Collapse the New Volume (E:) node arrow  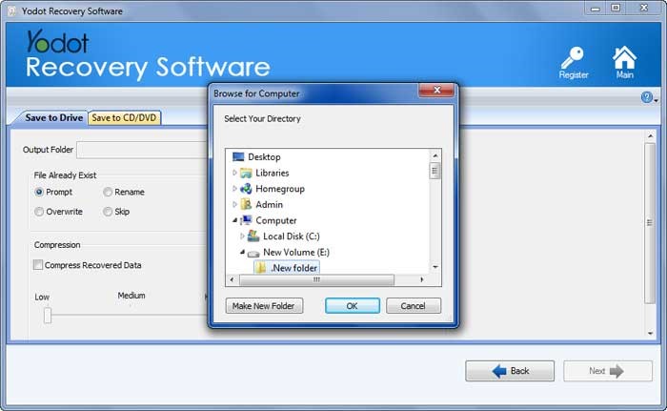tap(242, 252)
